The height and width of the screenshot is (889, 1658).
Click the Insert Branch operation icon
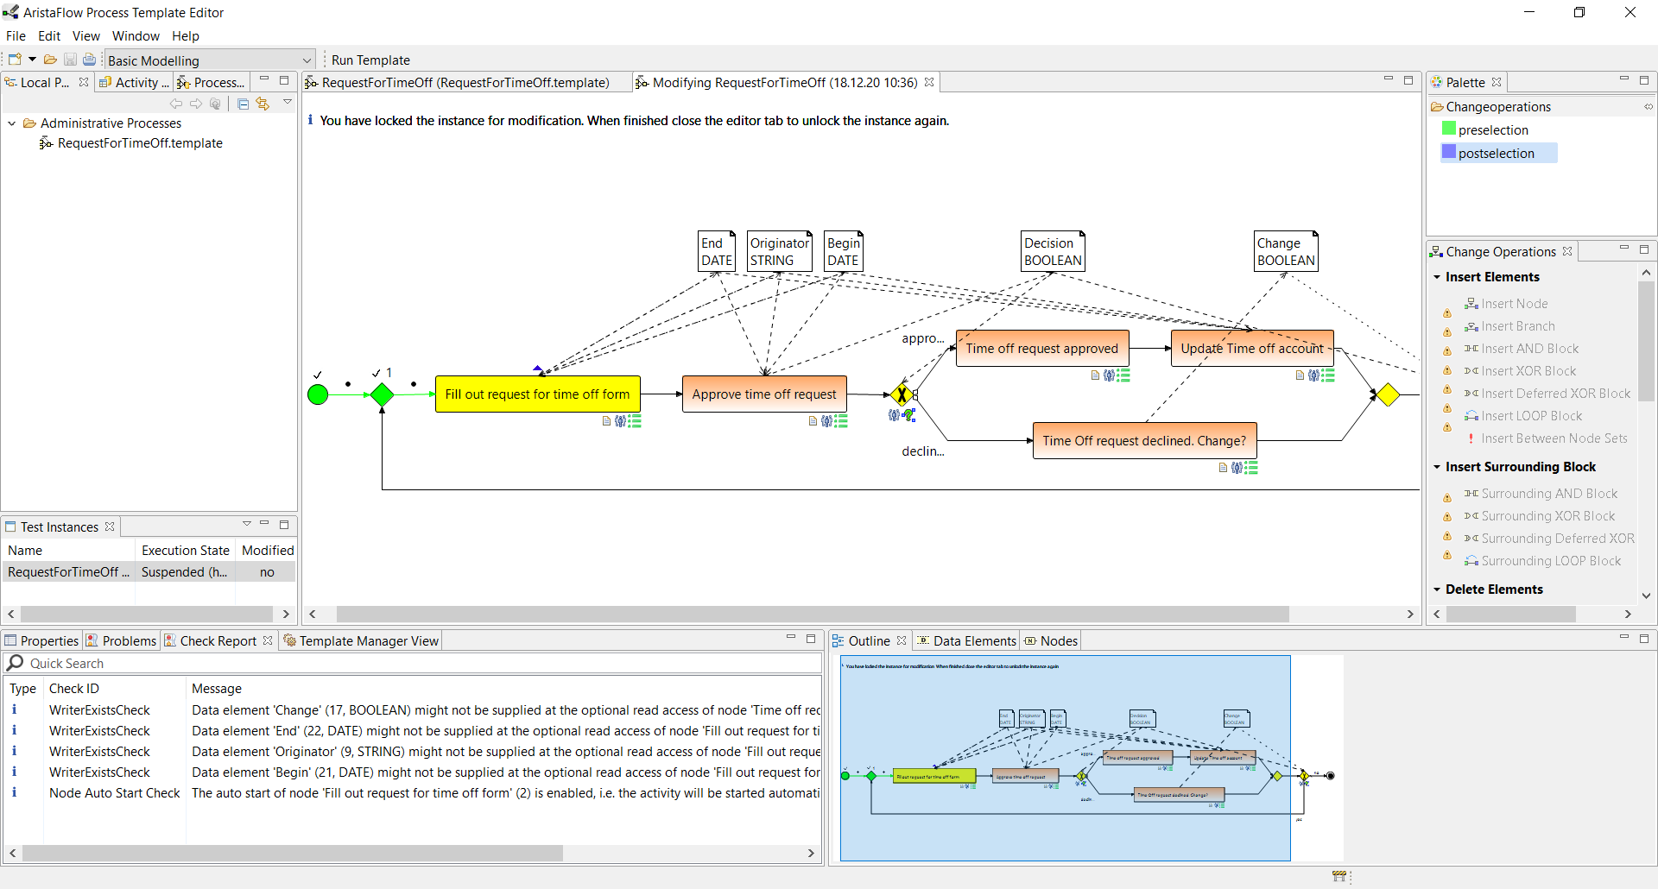pos(1471,326)
